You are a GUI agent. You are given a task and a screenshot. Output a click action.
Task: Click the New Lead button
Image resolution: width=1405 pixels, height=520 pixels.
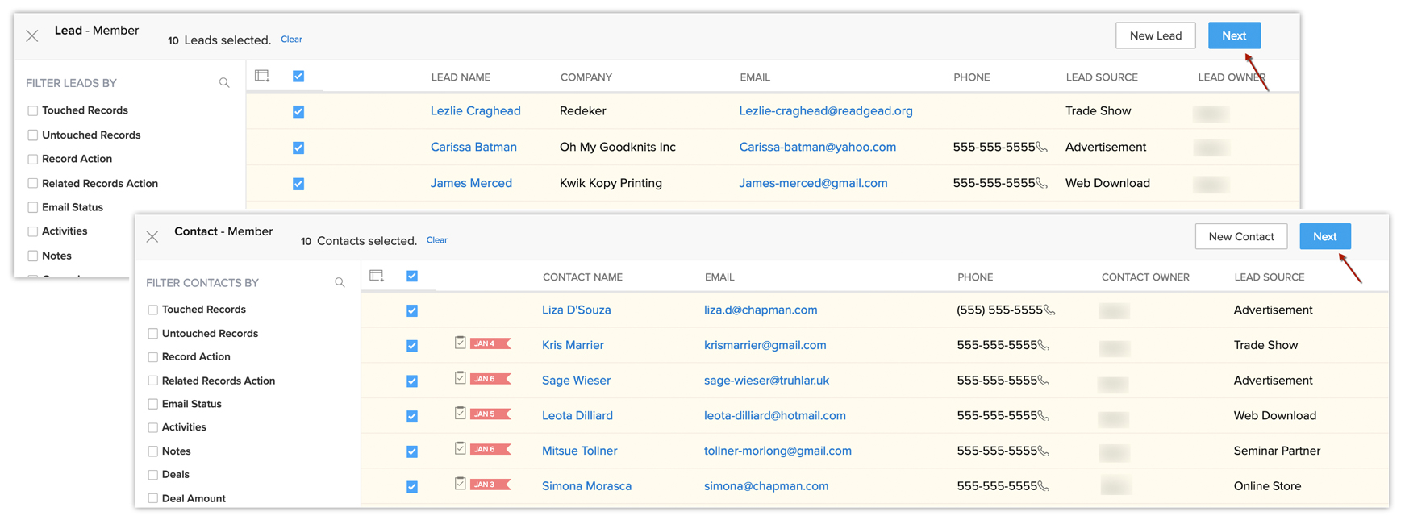[1155, 35]
